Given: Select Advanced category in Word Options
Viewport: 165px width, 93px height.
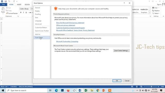Looking at the screenshot, I should pos(42,24).
